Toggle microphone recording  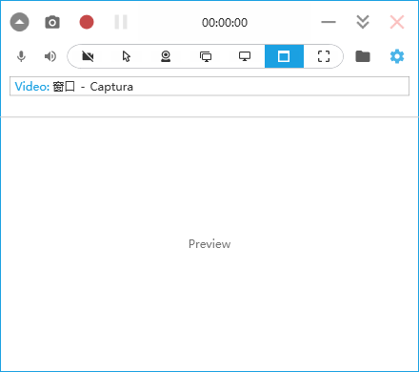pos(21,56)
